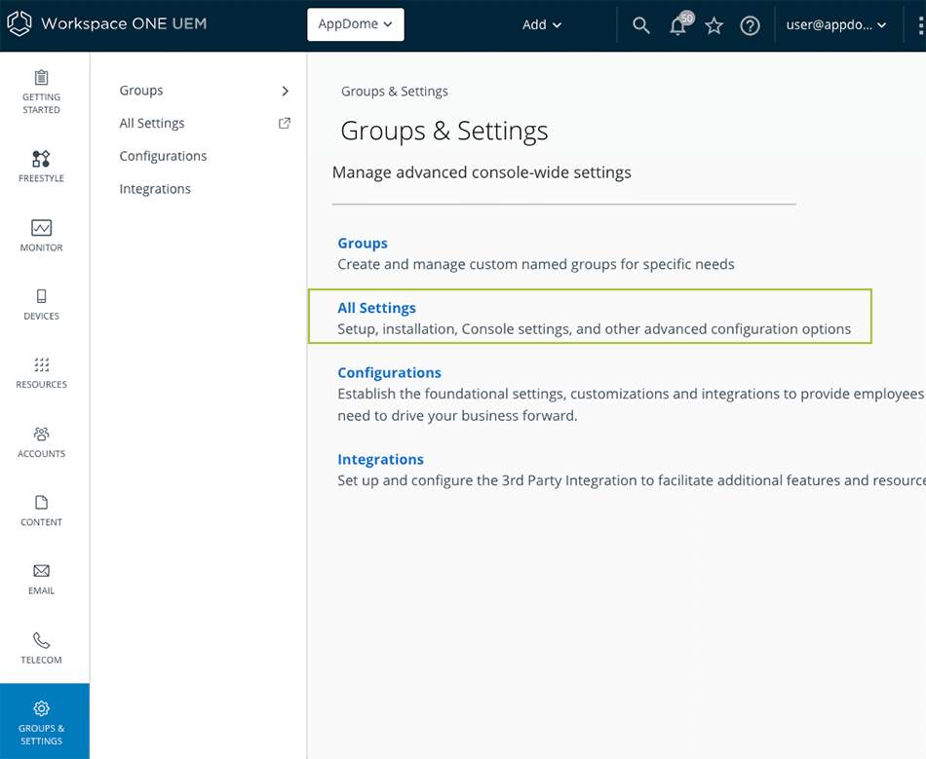Click the Content document icon
This screenshot has width=926, height=759.
(x=41, y=503)
